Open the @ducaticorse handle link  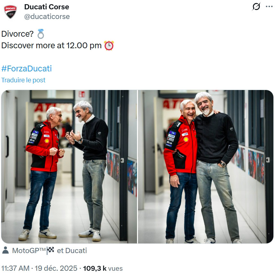click(47, 16)
